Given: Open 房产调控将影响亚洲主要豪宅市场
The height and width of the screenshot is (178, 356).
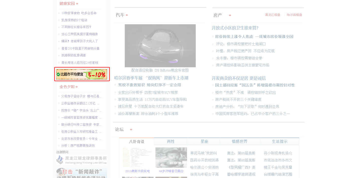Looking at the screenshot, I should tap(243, 65).
